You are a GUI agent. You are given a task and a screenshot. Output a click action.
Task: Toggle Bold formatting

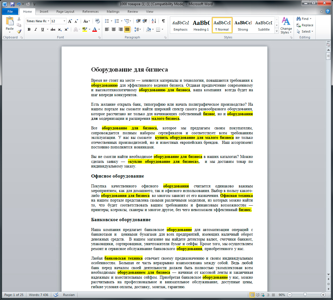[x=29, y=29]
